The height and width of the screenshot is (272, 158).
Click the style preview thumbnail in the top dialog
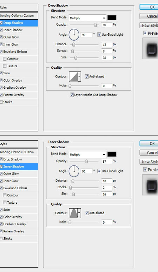(x=151, y=48)
